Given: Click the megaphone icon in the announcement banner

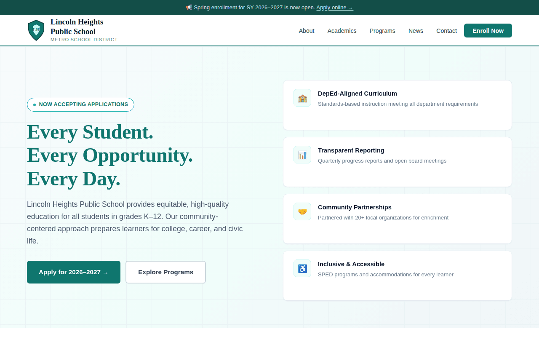Looking at the screenshot, I should click(188, 7).
